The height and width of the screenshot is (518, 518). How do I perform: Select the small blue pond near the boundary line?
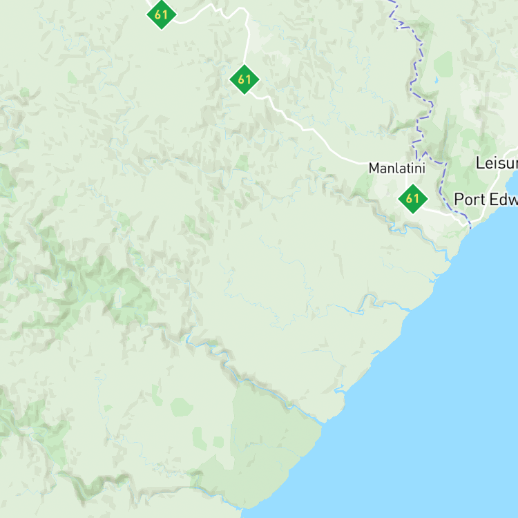point(436,80)
